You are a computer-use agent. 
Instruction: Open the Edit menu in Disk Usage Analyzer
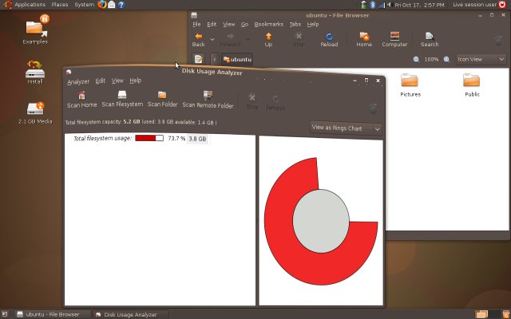(101, 81)
